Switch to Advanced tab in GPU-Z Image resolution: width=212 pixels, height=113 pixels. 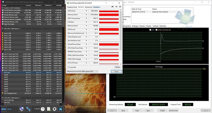88,7
